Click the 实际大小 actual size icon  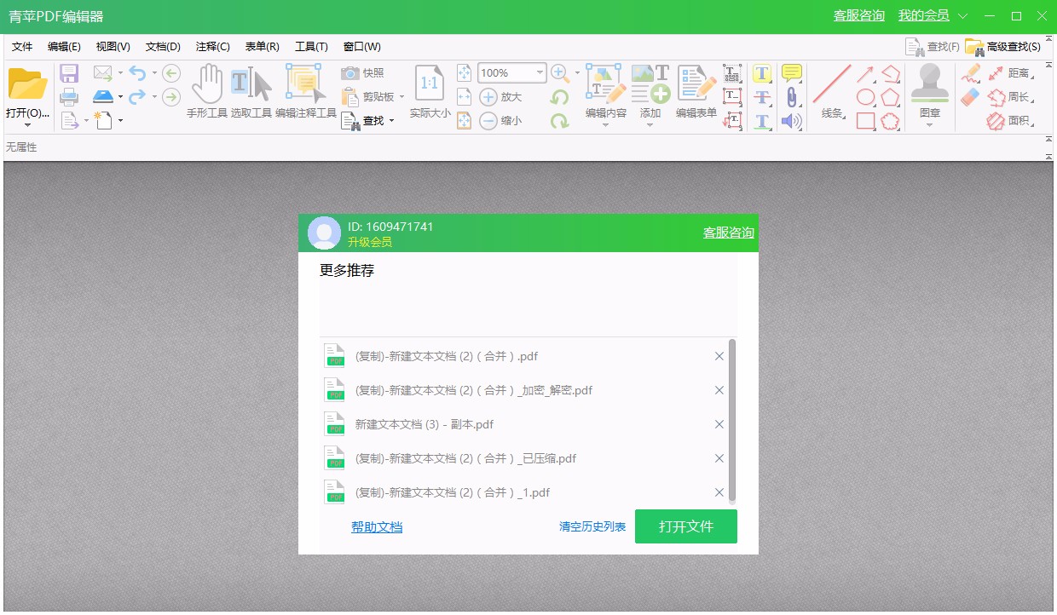click(428, 85)
